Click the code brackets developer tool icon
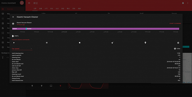The height and width of the screenshot is (97, 192). pyautogui.click(x=8, y=57)
